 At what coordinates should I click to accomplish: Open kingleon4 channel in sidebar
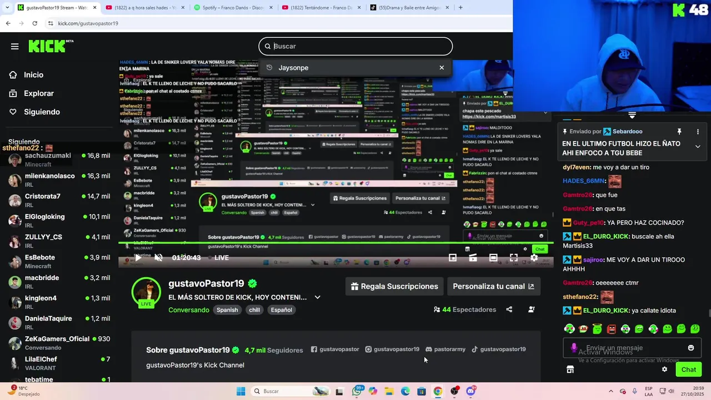click(59, 302)
